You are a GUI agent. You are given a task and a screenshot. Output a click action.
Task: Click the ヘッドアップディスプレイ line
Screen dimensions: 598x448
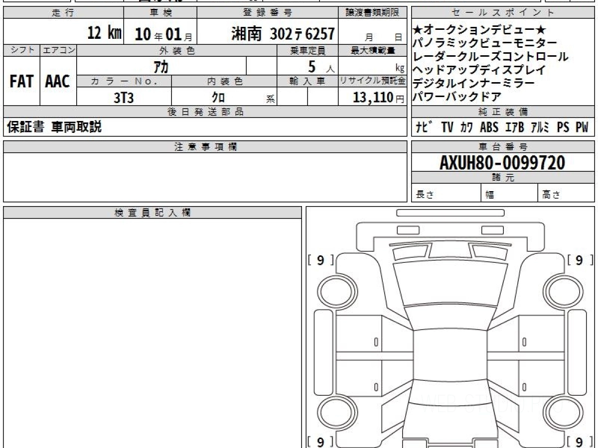click(x=480, y=70)
